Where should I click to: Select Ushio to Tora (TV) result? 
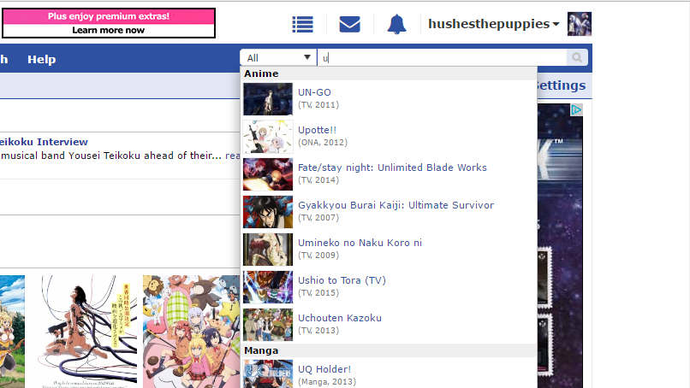[342, 280]
